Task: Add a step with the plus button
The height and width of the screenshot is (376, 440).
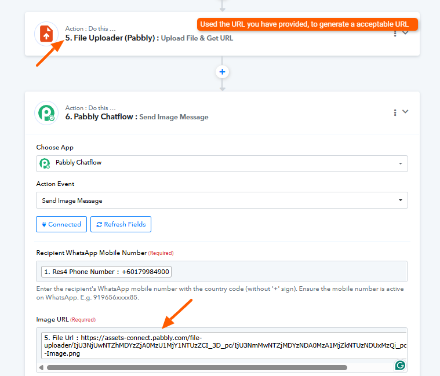Action: point(222,72)
